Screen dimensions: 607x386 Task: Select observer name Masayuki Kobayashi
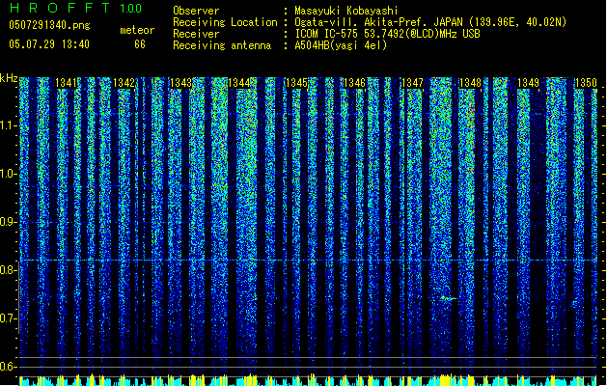point(346,11)
